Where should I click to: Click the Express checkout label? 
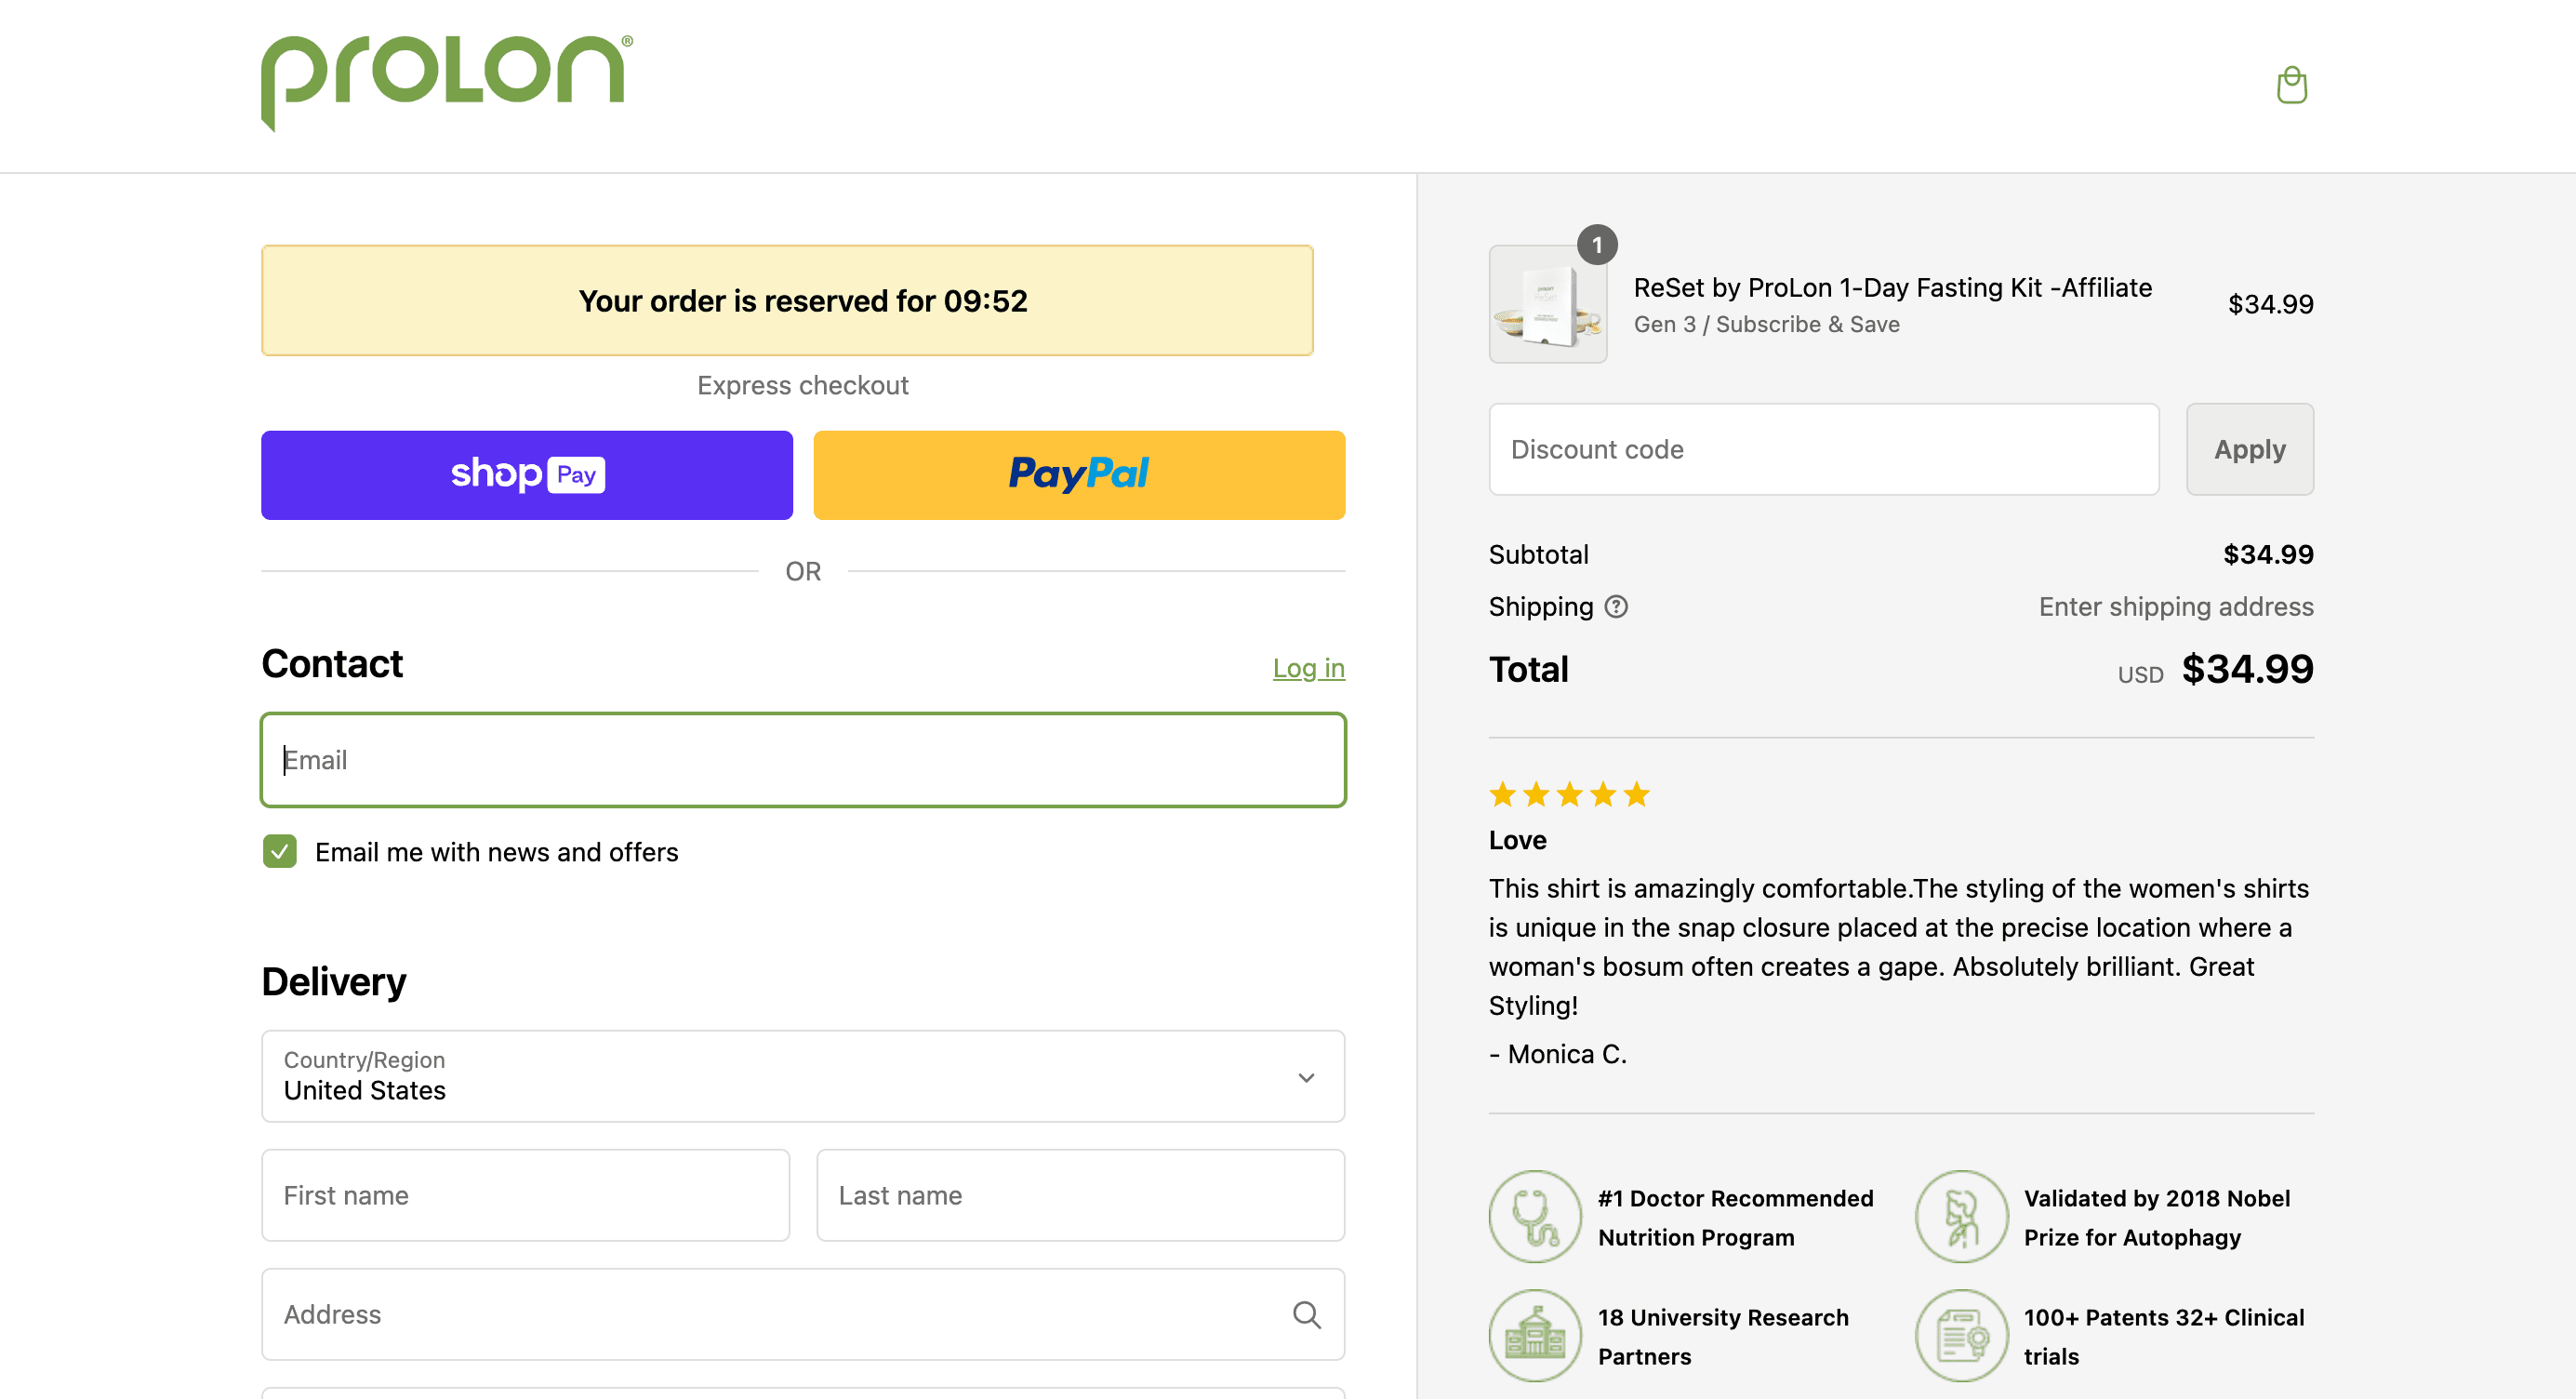tap(803, 385)
